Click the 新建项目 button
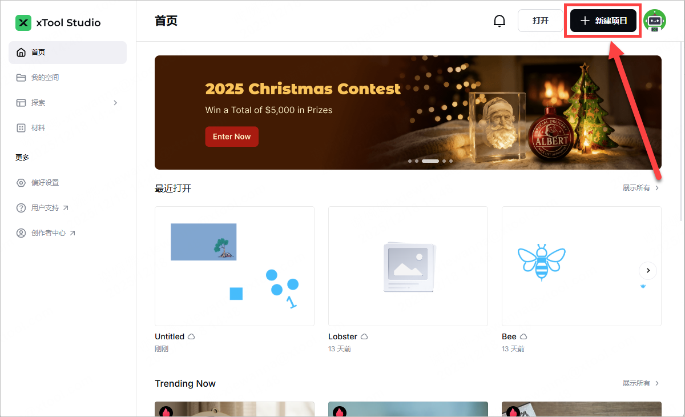The image size is (685, 417). (x=603, y=21)
